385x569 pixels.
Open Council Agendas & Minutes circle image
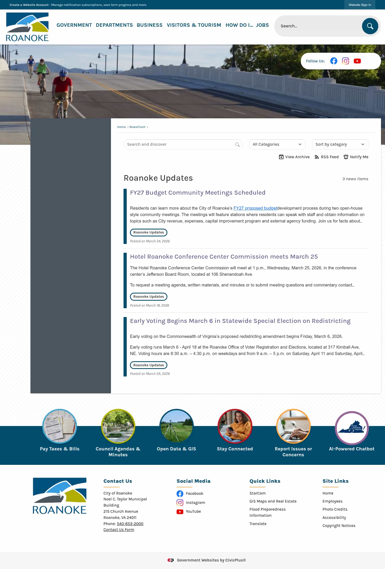click(118, 426)
